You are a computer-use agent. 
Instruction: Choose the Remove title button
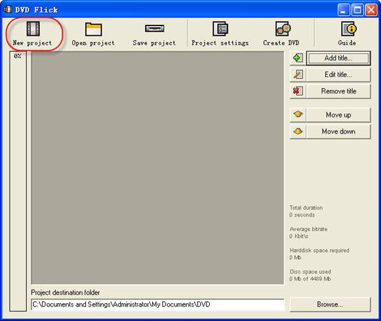click(338, 91)
